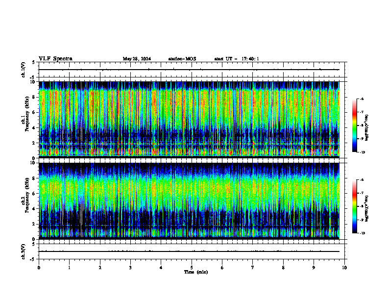
Task: Click the ch.2 colorbar 'log(PSD)' unit label
Action: (367, 209)
